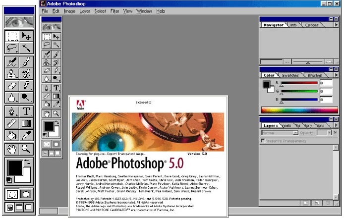Select the Type tool in the small Photoshop toolbox
The height and width of the screenshot is (219, 344).
tap(56, 88)
